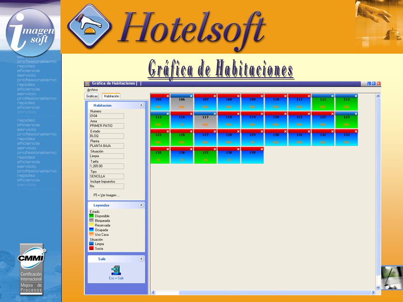Click the X icon on room 109's header
This screenshot has height=302, width=403.
262,96
